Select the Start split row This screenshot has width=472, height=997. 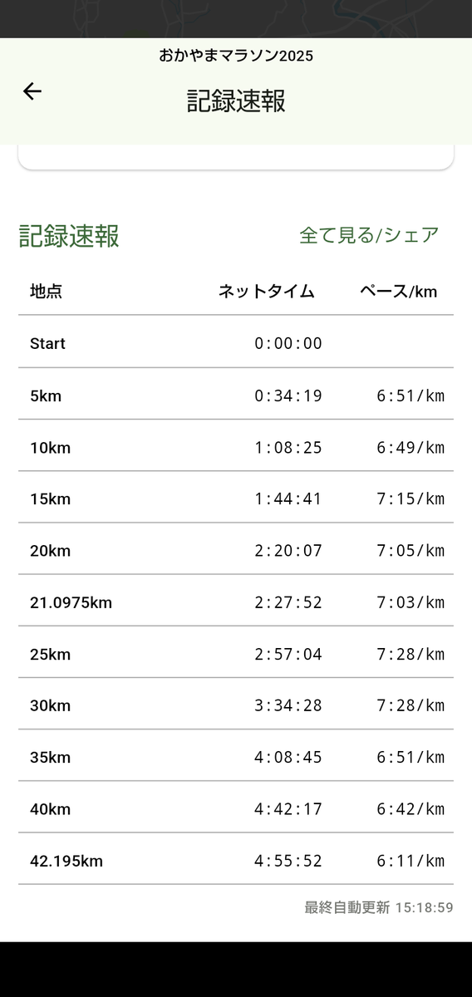pos(236,342)
